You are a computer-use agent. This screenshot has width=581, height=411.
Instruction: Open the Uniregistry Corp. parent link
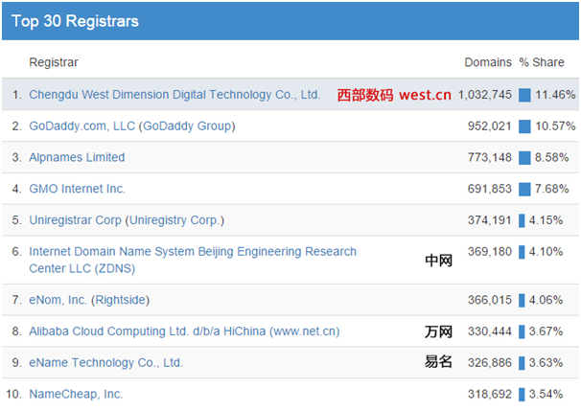[174, 220]
